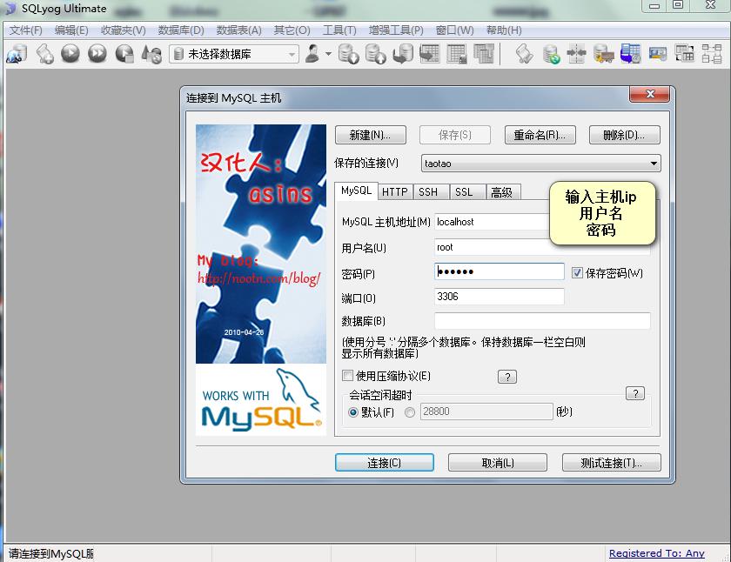Image resolution: width=731 pixels, height=562 pixels.
Task: Click the query builder grid icon
Action: pos(685,54)
